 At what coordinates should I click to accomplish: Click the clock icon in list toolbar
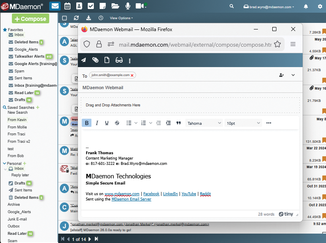pyautogui.click(x=101, y=18)
